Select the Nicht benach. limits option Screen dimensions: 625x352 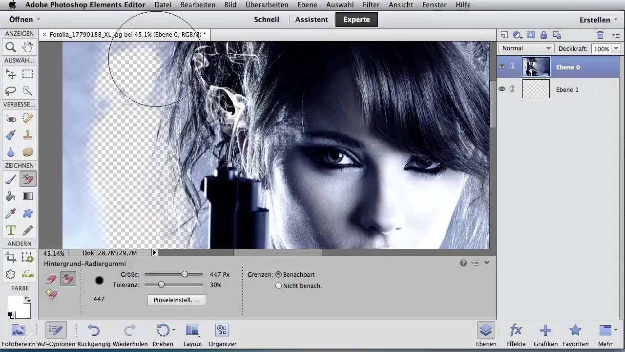click(x=278, y=286)
